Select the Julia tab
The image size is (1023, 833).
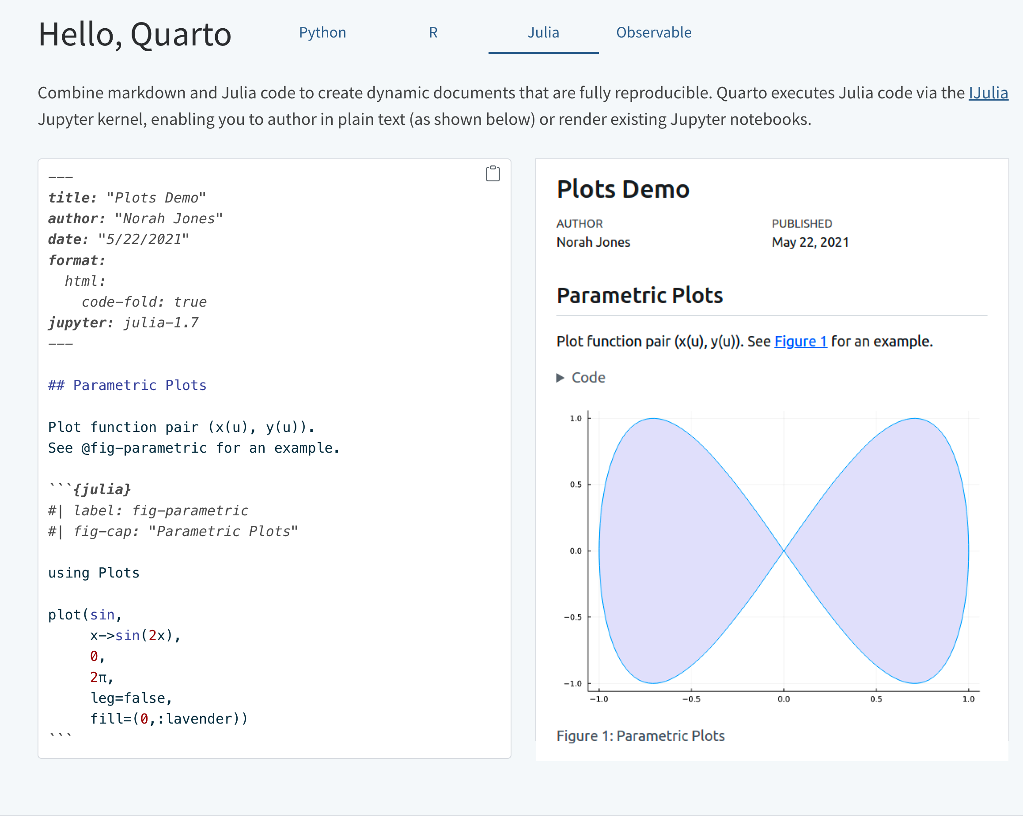pos(543,33)
